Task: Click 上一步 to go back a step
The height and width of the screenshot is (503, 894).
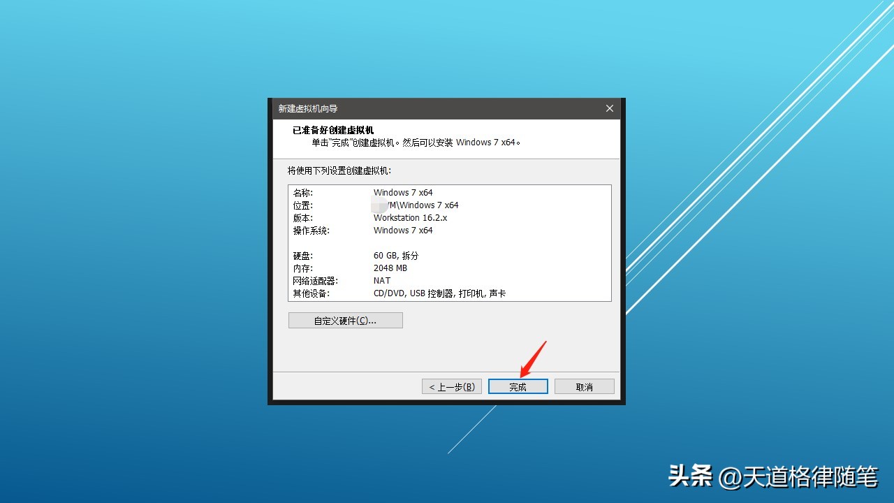Action: coord(451,386)
